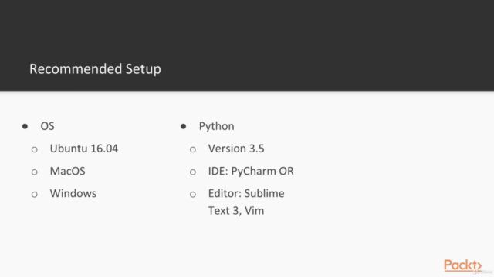The image size is (494, 277).
Task: Click the hollow bullet beside Windows
Action: [x=34, y=195]
